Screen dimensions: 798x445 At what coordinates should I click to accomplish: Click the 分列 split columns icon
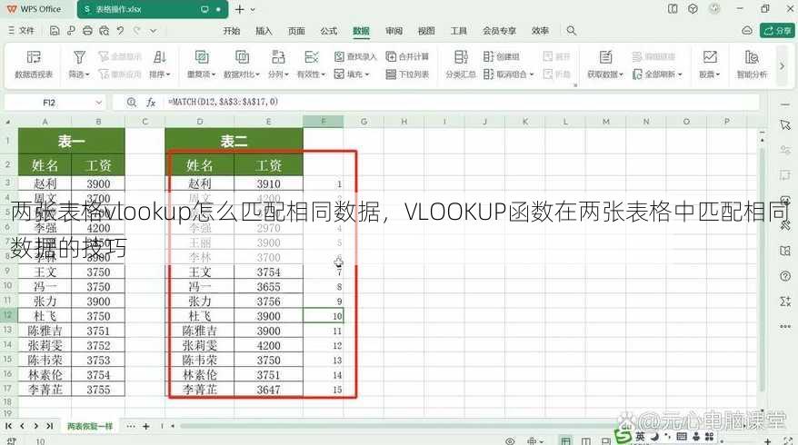pyautogui.click(x=278, y=57)
